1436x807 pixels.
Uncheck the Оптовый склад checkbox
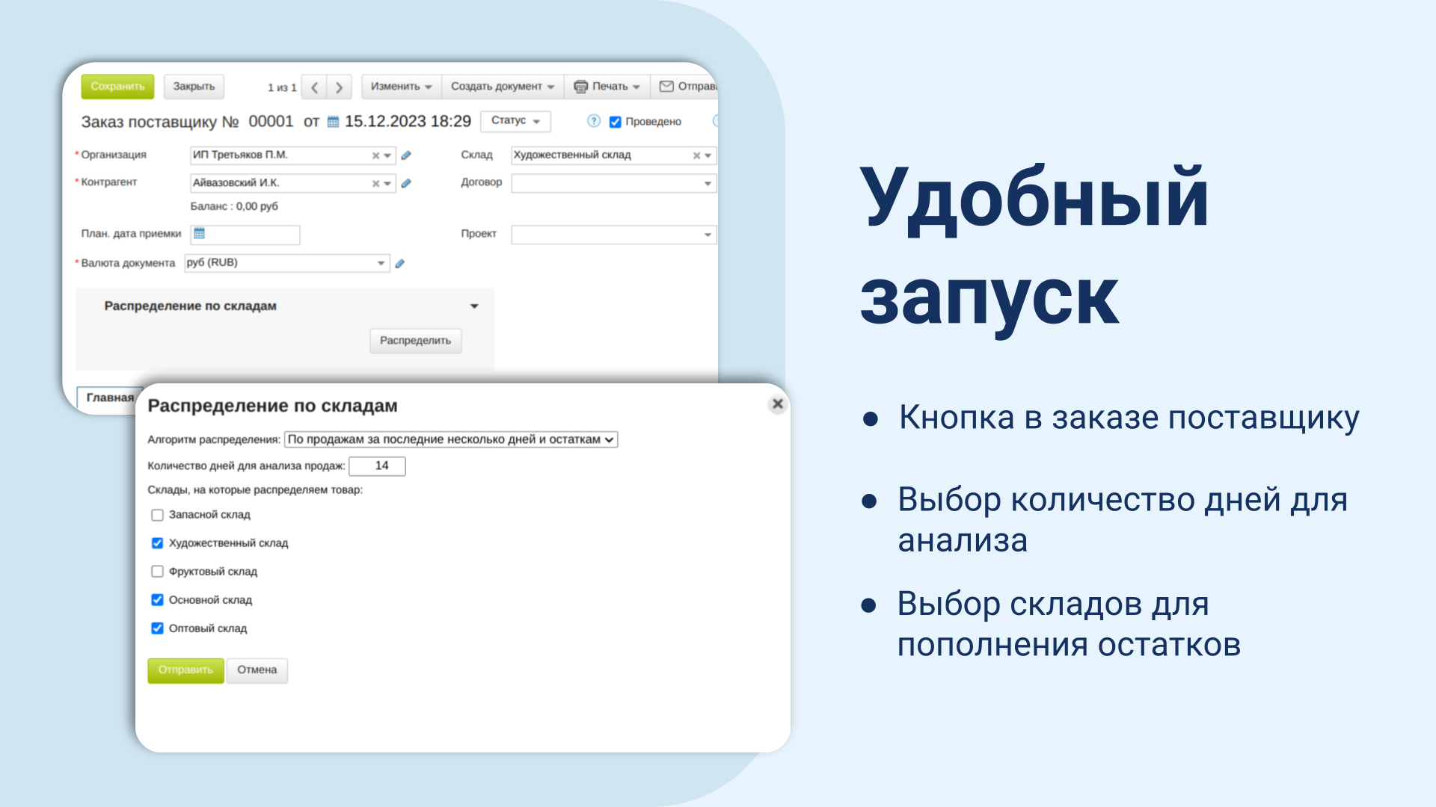(157, 628)
